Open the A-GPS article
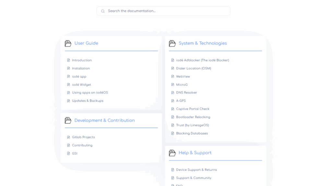Image resolution: width=332 pixels, height=186 pixels. pyautogui.click(x=181, y=101)
